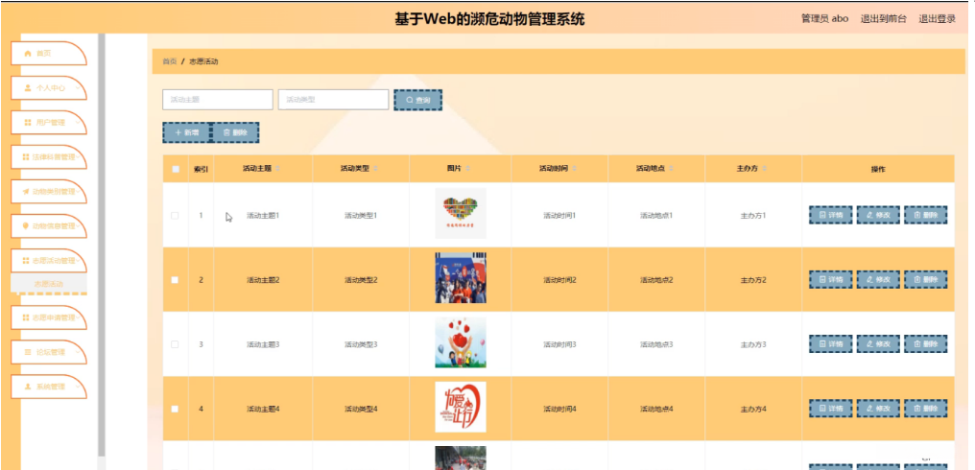The height and width of the screenshot is (470, 975).
Task: Click 修改 for row 活动主题3
Action: click(x=878, y=343)
